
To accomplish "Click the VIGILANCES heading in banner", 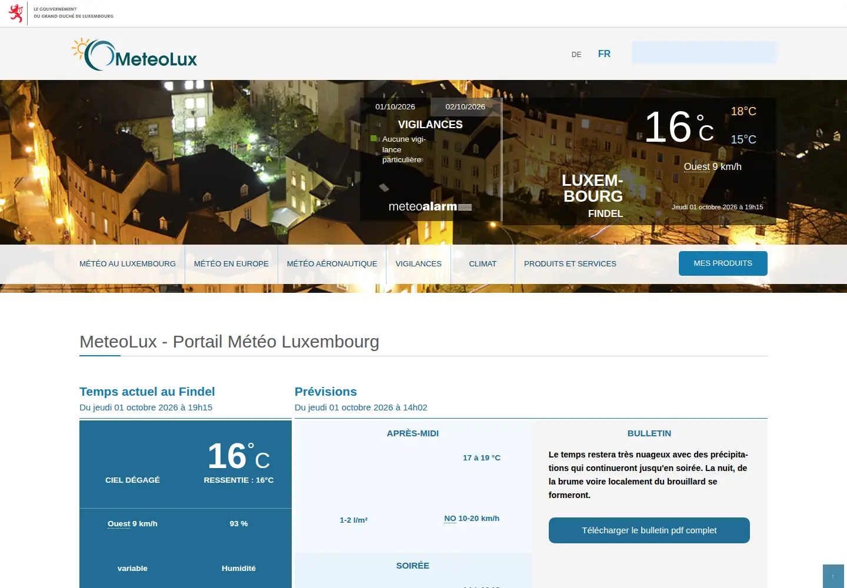I will (430, 125).
